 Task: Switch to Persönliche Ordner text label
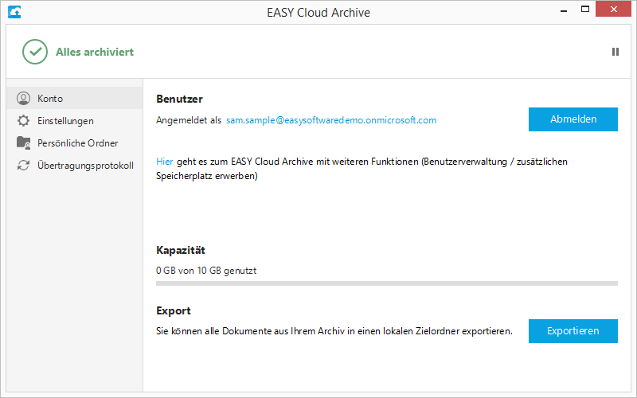point(77,143)
